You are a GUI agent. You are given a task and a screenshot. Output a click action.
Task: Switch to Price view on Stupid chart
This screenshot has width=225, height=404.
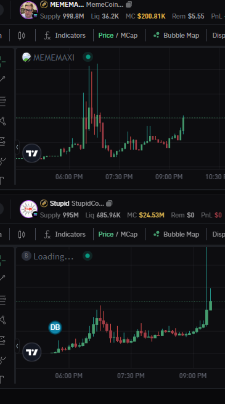(105, 234)
